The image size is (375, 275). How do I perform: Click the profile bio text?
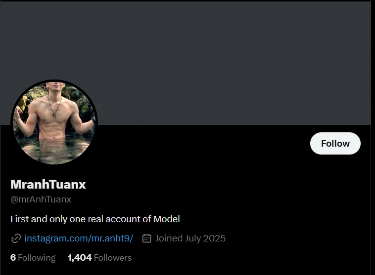(95, 219)
